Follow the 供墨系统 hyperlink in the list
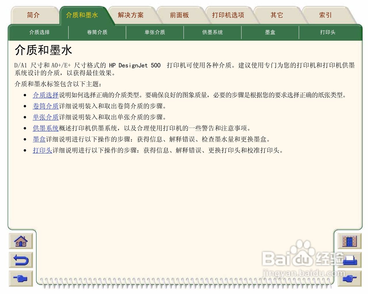 (x=46, y=128)
